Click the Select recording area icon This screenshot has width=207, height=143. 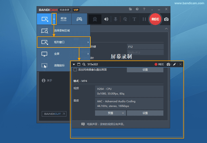[45, 31]
